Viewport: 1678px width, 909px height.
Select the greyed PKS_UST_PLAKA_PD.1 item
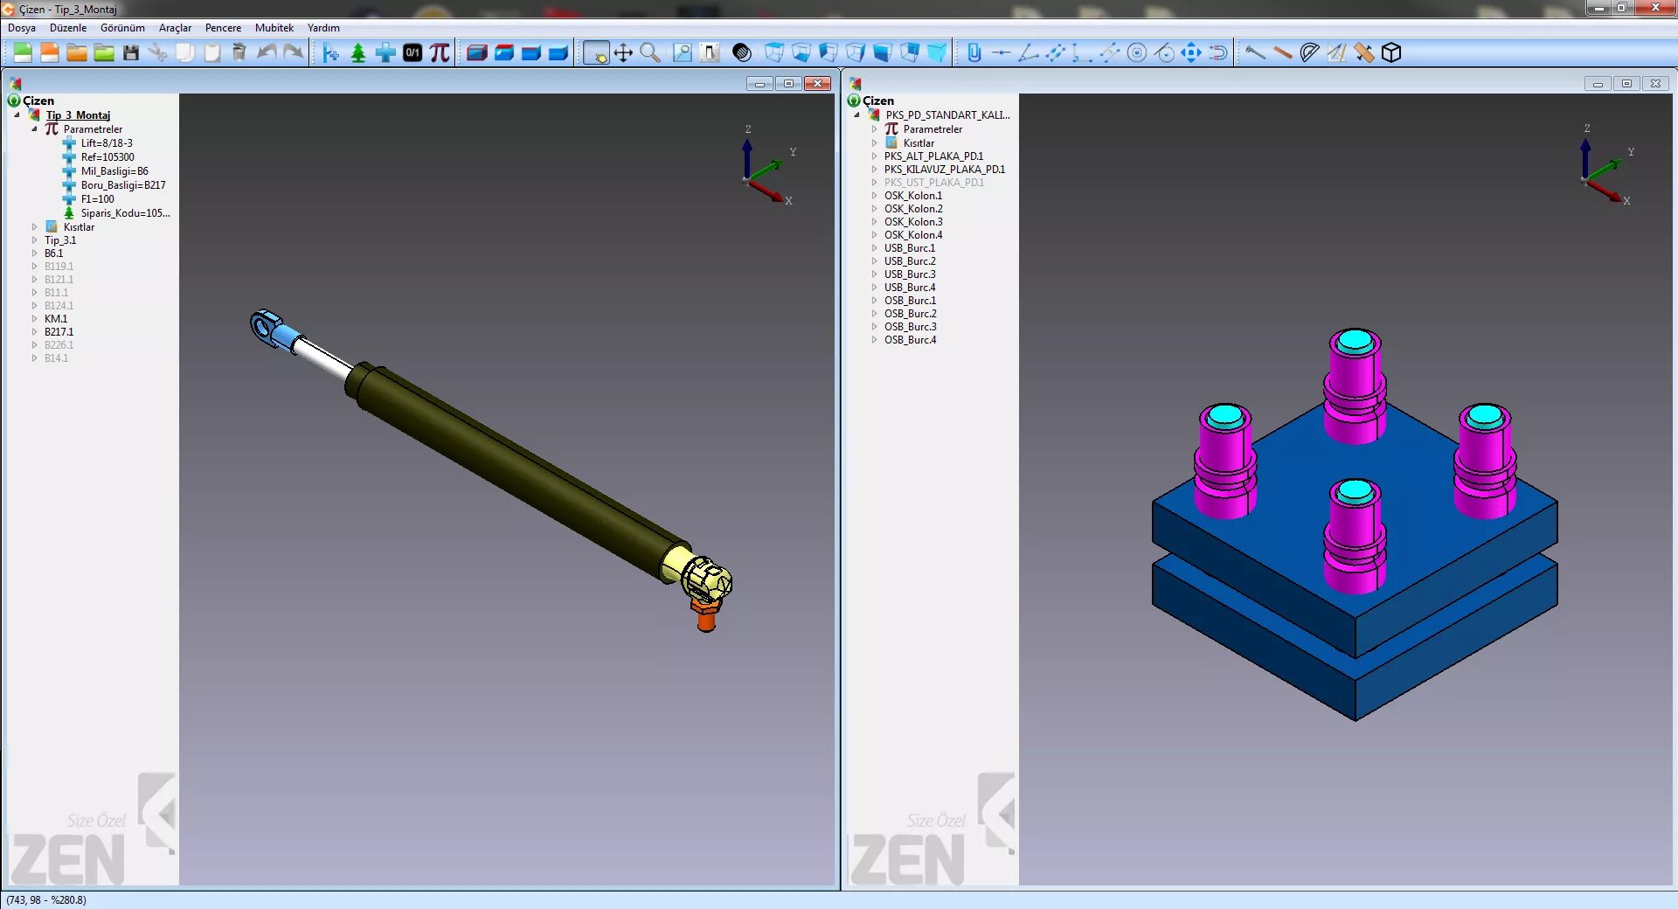(x=934, y=183)
